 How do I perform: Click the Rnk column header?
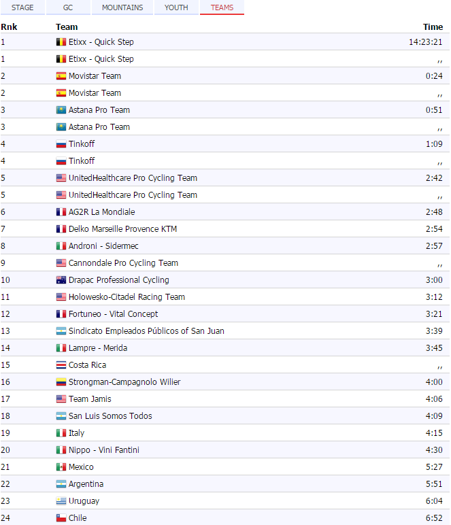click(x=9, y=27)
